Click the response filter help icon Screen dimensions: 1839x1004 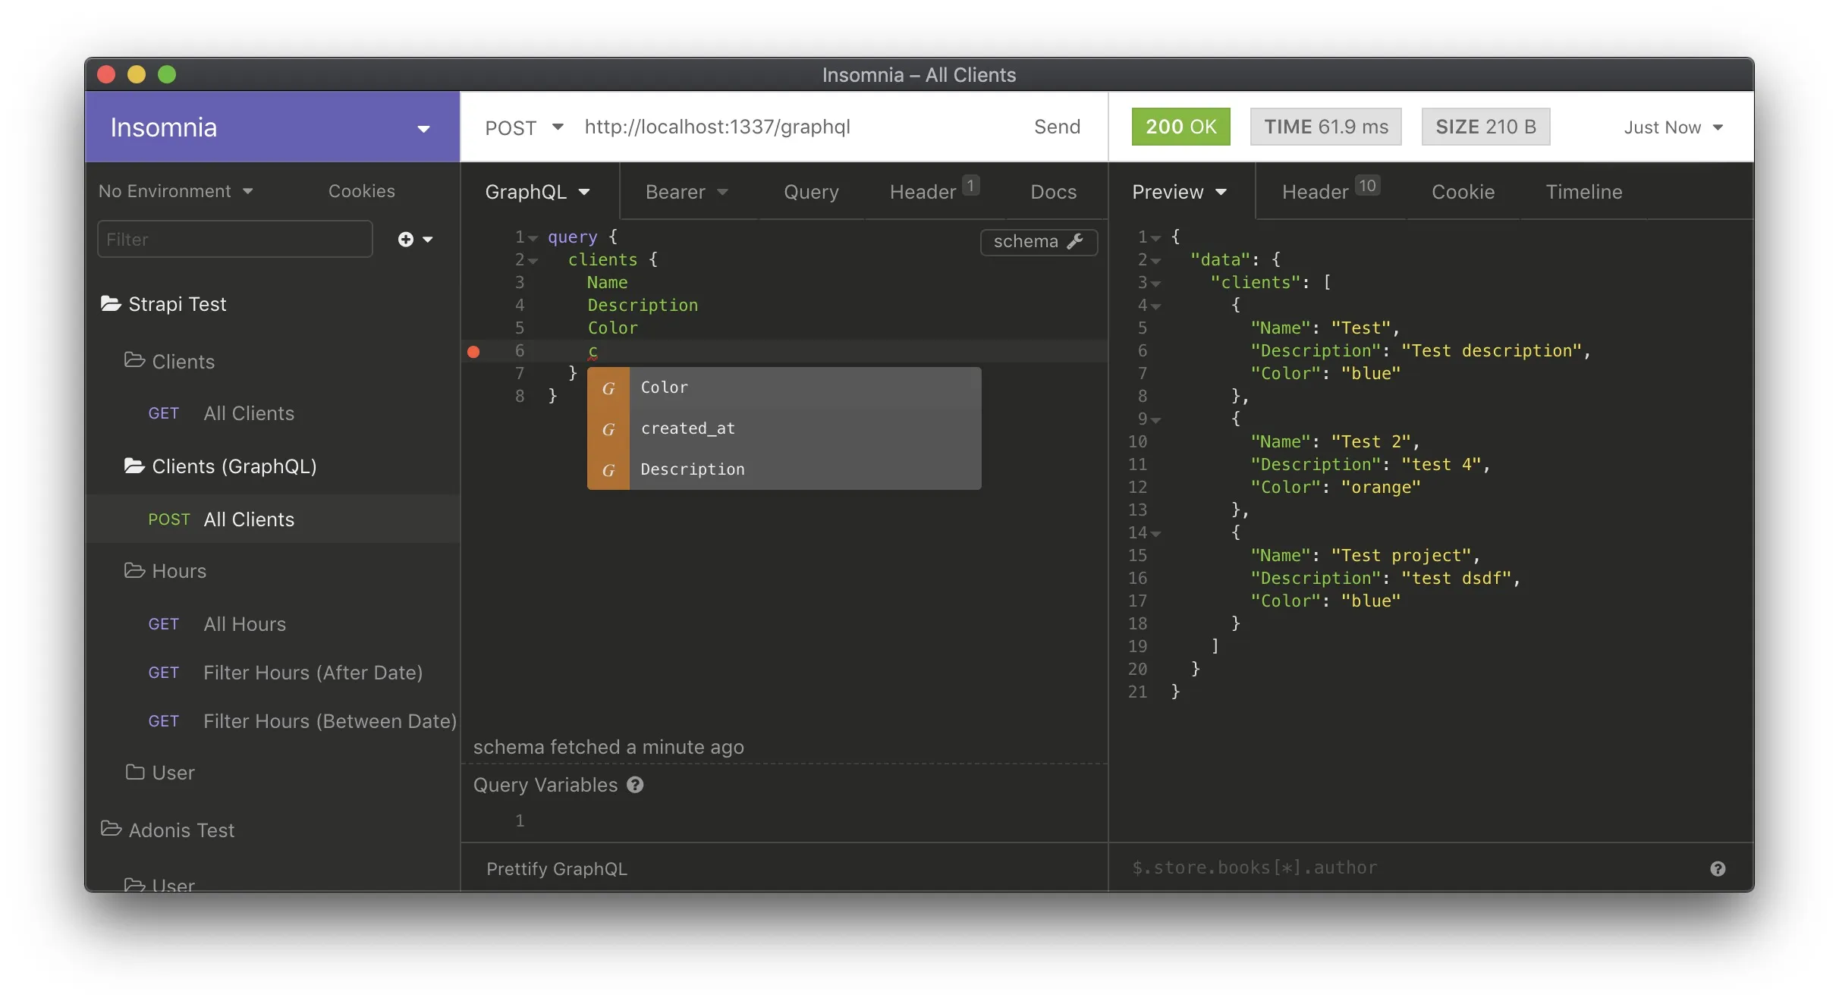(x=1718, y=869)
